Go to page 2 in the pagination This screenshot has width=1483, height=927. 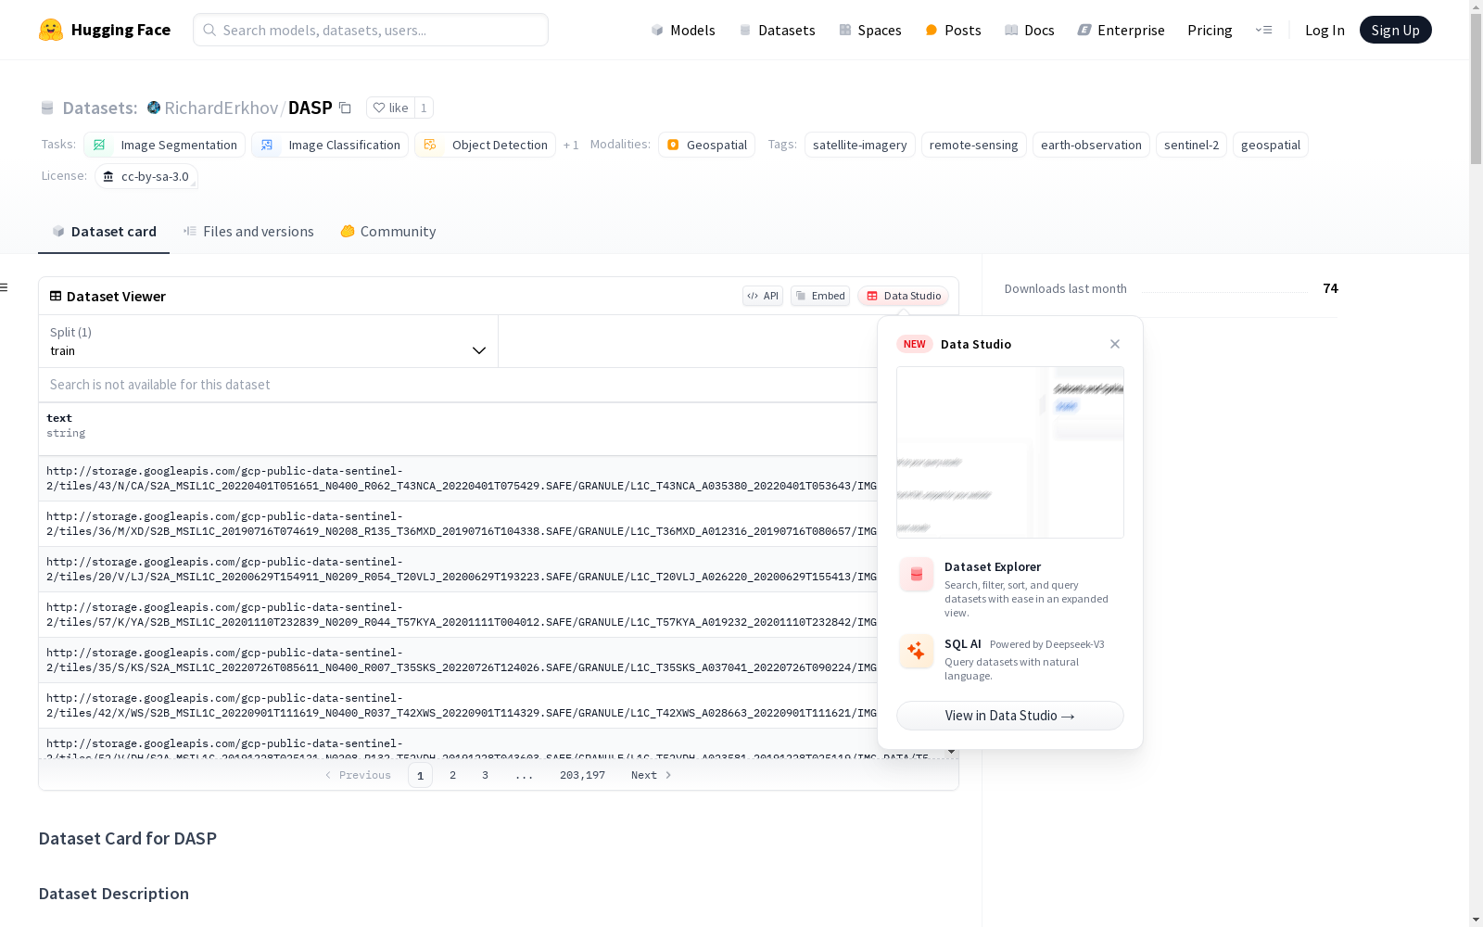452,775
